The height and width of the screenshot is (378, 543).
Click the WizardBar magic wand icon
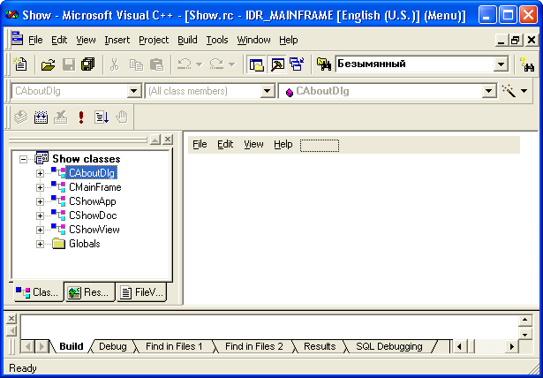[509, 91]
